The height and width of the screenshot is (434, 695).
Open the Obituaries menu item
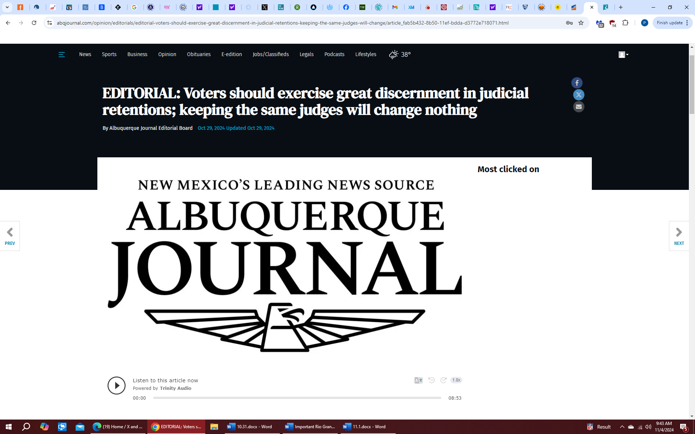click(198, 55)
